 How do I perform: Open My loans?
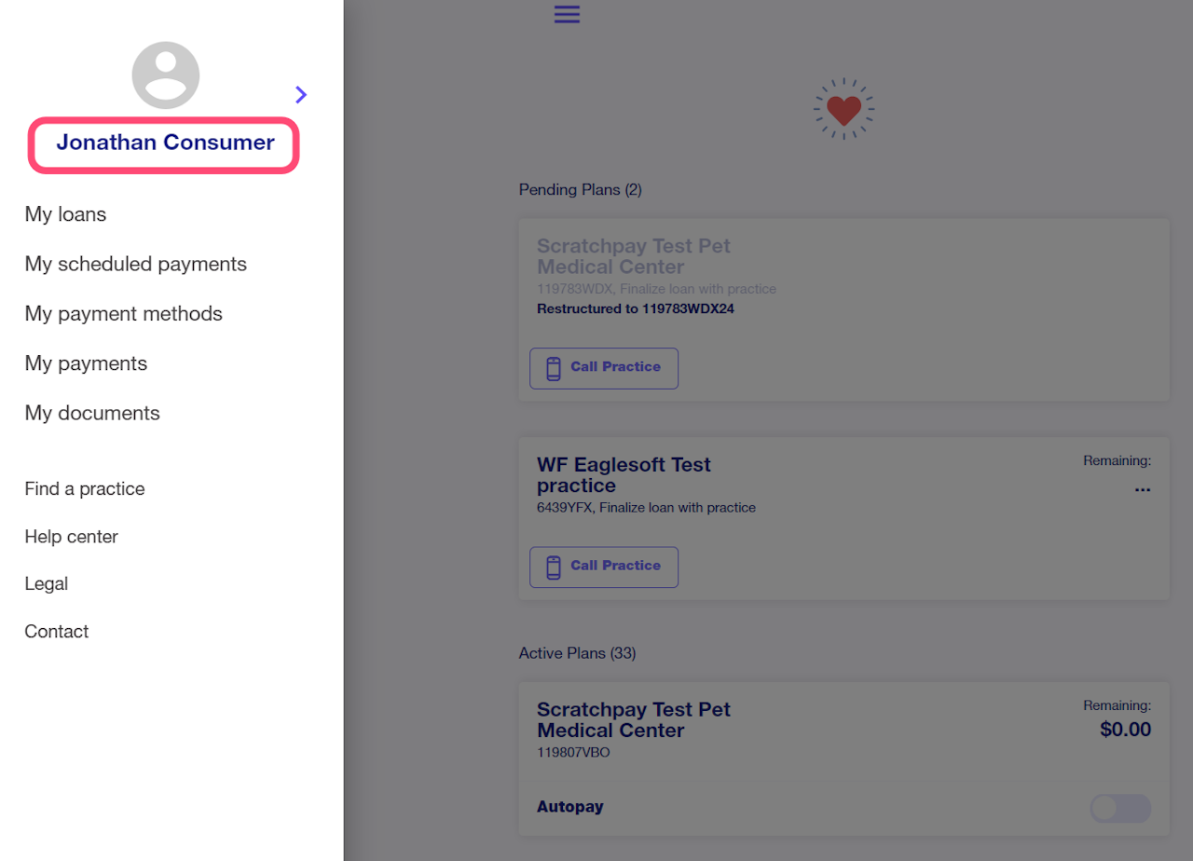[x=65, y=214]
